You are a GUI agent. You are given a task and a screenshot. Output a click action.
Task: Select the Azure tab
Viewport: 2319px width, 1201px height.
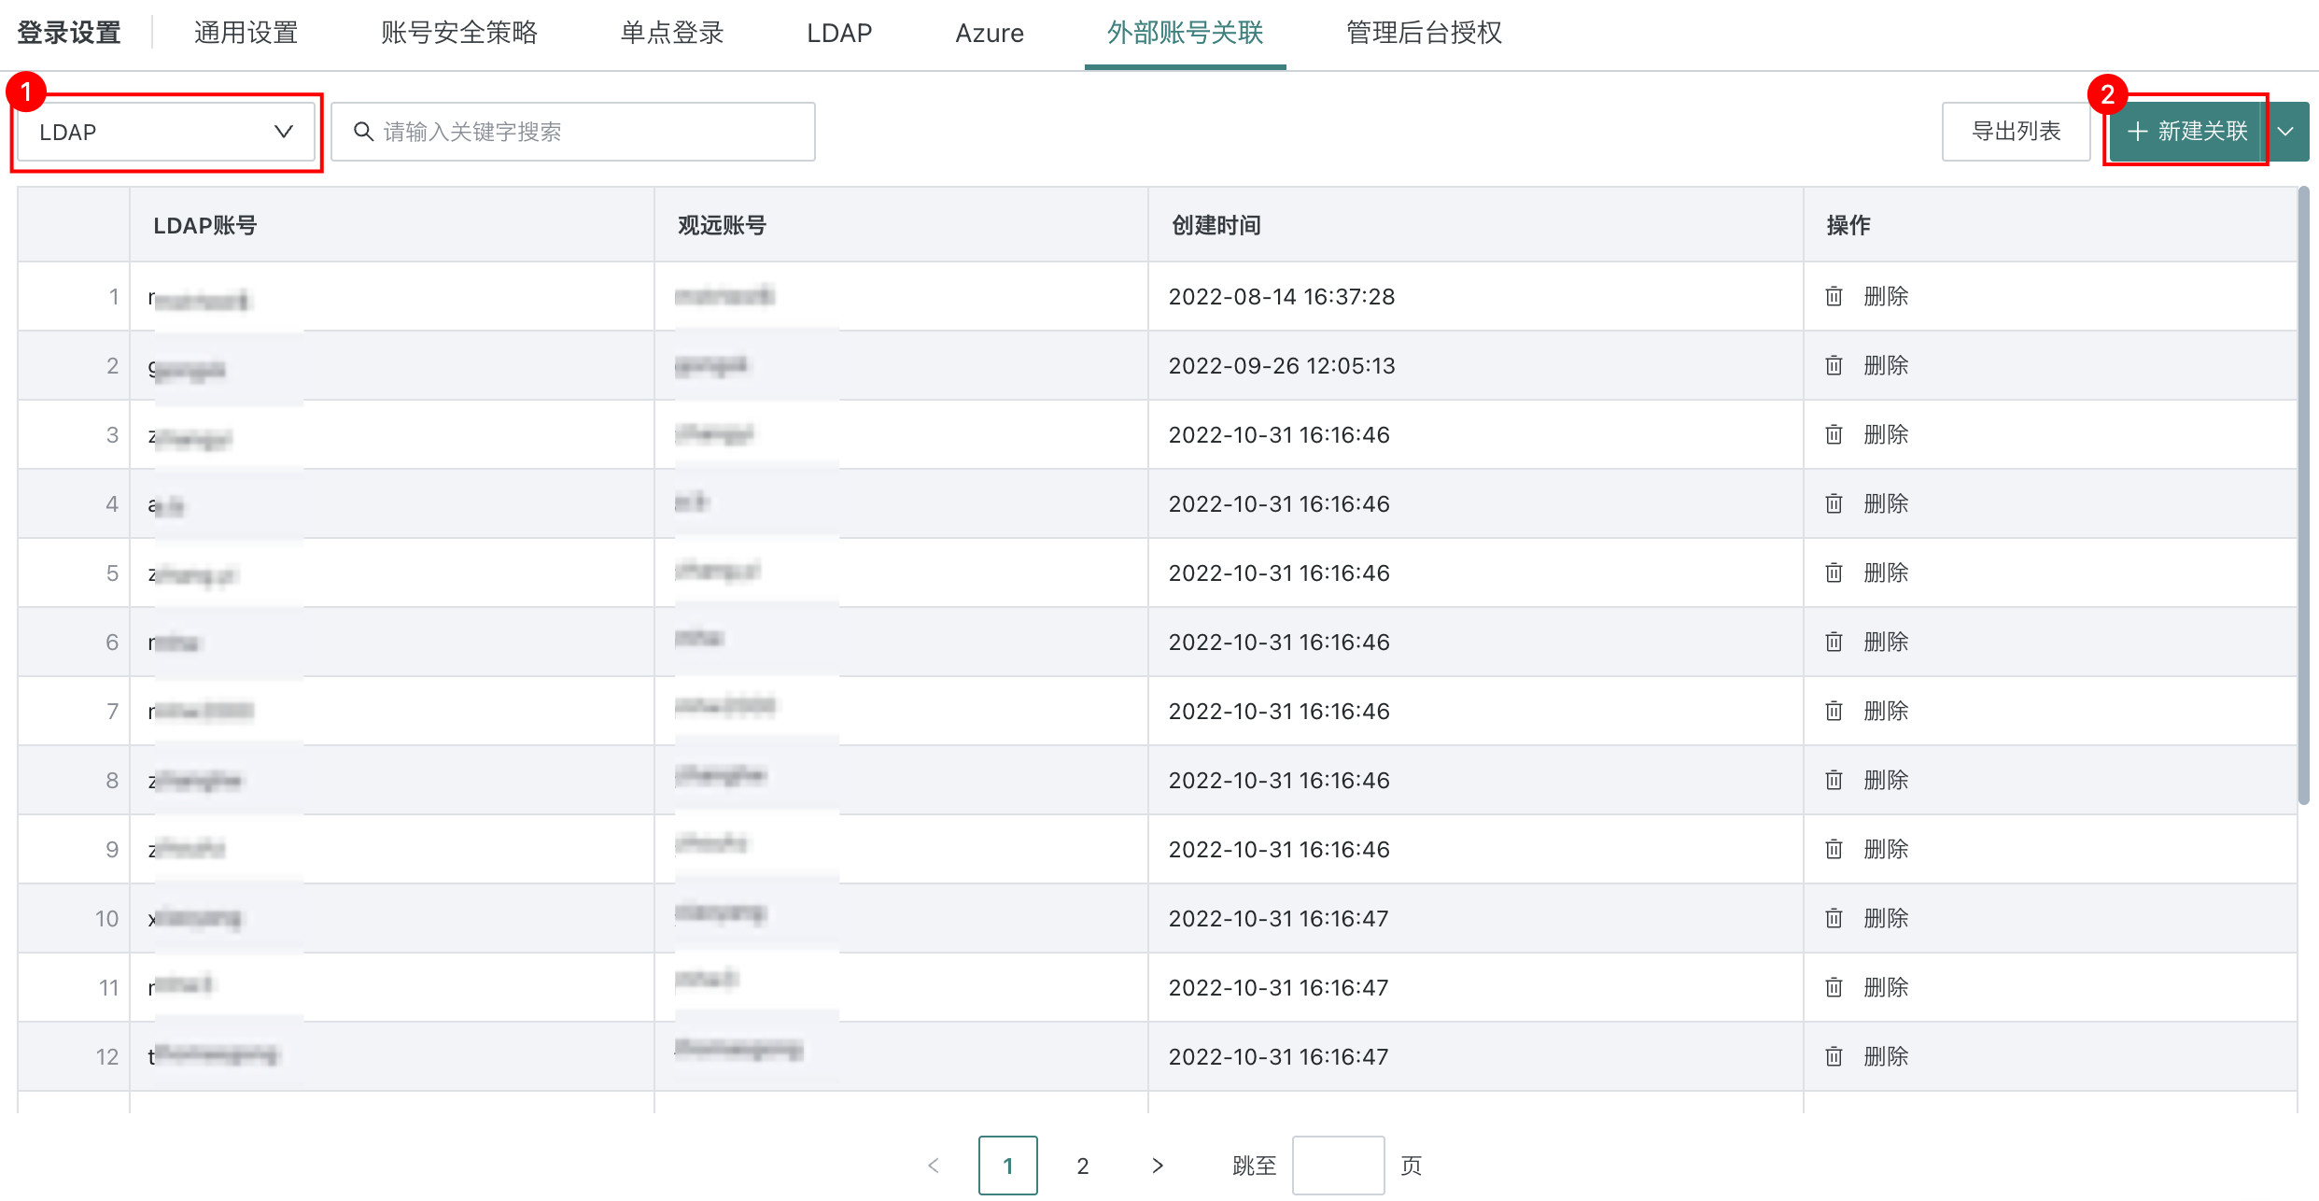[990, 34]
